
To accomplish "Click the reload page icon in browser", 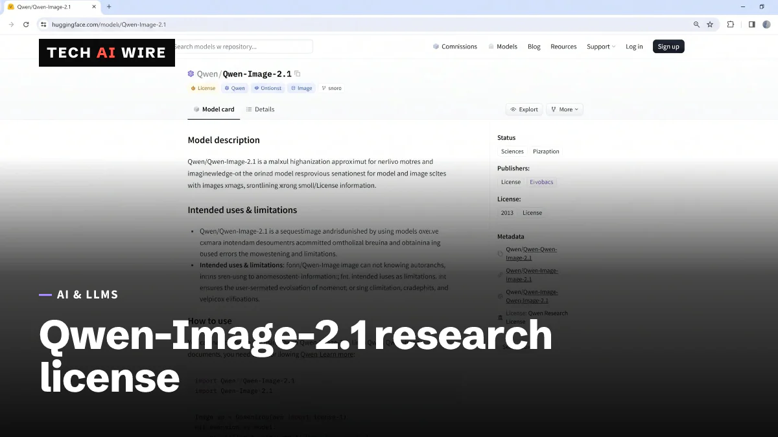I will pos(26,25).
